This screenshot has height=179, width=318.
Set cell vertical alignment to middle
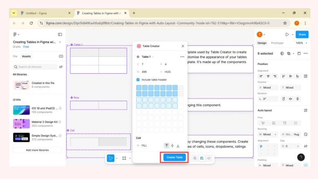pyautogui.click(x=172, y=145)
